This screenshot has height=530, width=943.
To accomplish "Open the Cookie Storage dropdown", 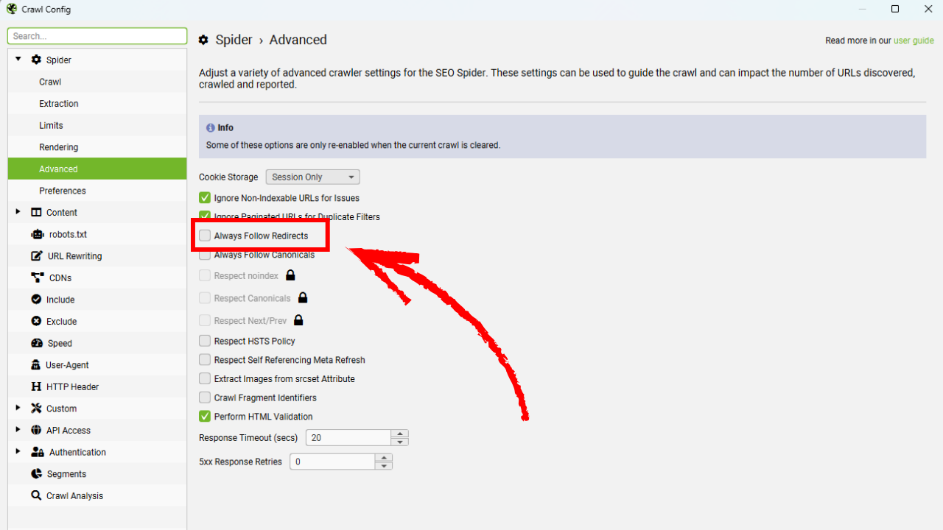I will (x=312, y=177).
